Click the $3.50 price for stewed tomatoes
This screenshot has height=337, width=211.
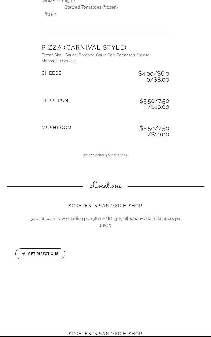[50, 14]
